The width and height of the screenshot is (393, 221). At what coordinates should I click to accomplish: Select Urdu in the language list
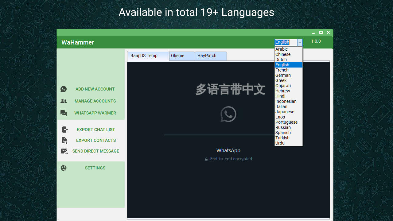point(289,143)
